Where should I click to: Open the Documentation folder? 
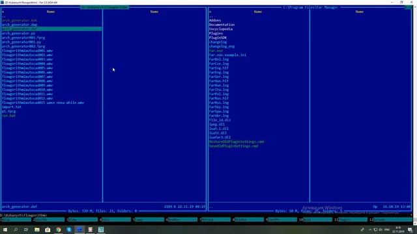point(222,25)
